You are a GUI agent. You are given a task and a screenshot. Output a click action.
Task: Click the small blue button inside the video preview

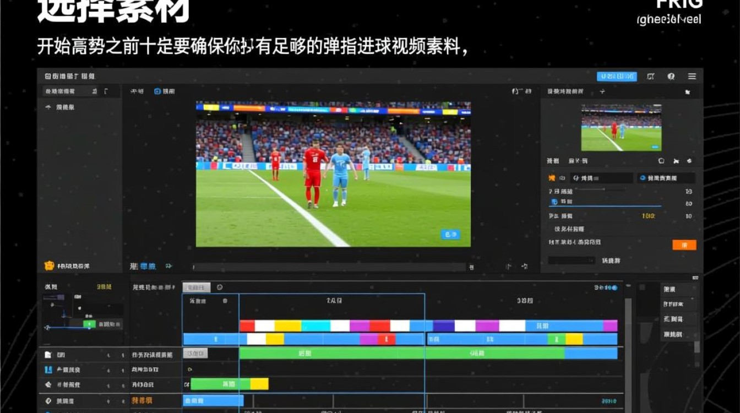point(450,235)
